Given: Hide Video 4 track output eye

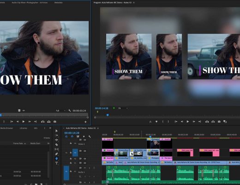Looking at the screenshot, I should click(85, 140).
